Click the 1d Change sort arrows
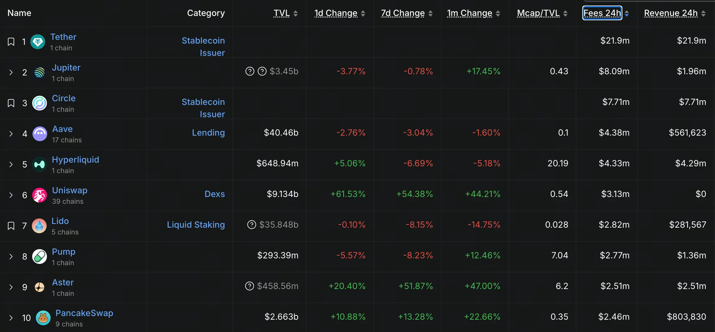This screenshot has width=715, height=332. tap(363, 14)
